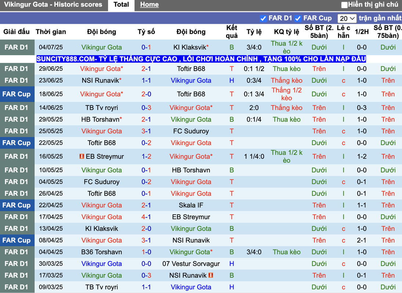Click the Thời gian column header

[x=51, y=32]
